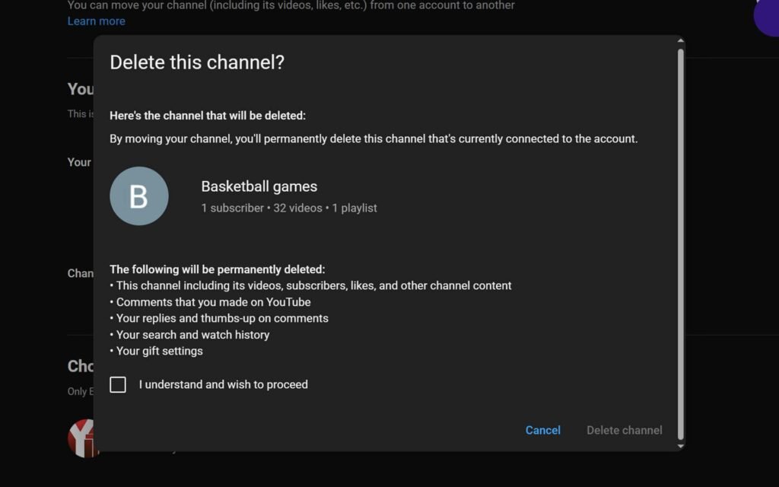Click 'The following will be permanently deleted' heading

click(x=217, y=269)
